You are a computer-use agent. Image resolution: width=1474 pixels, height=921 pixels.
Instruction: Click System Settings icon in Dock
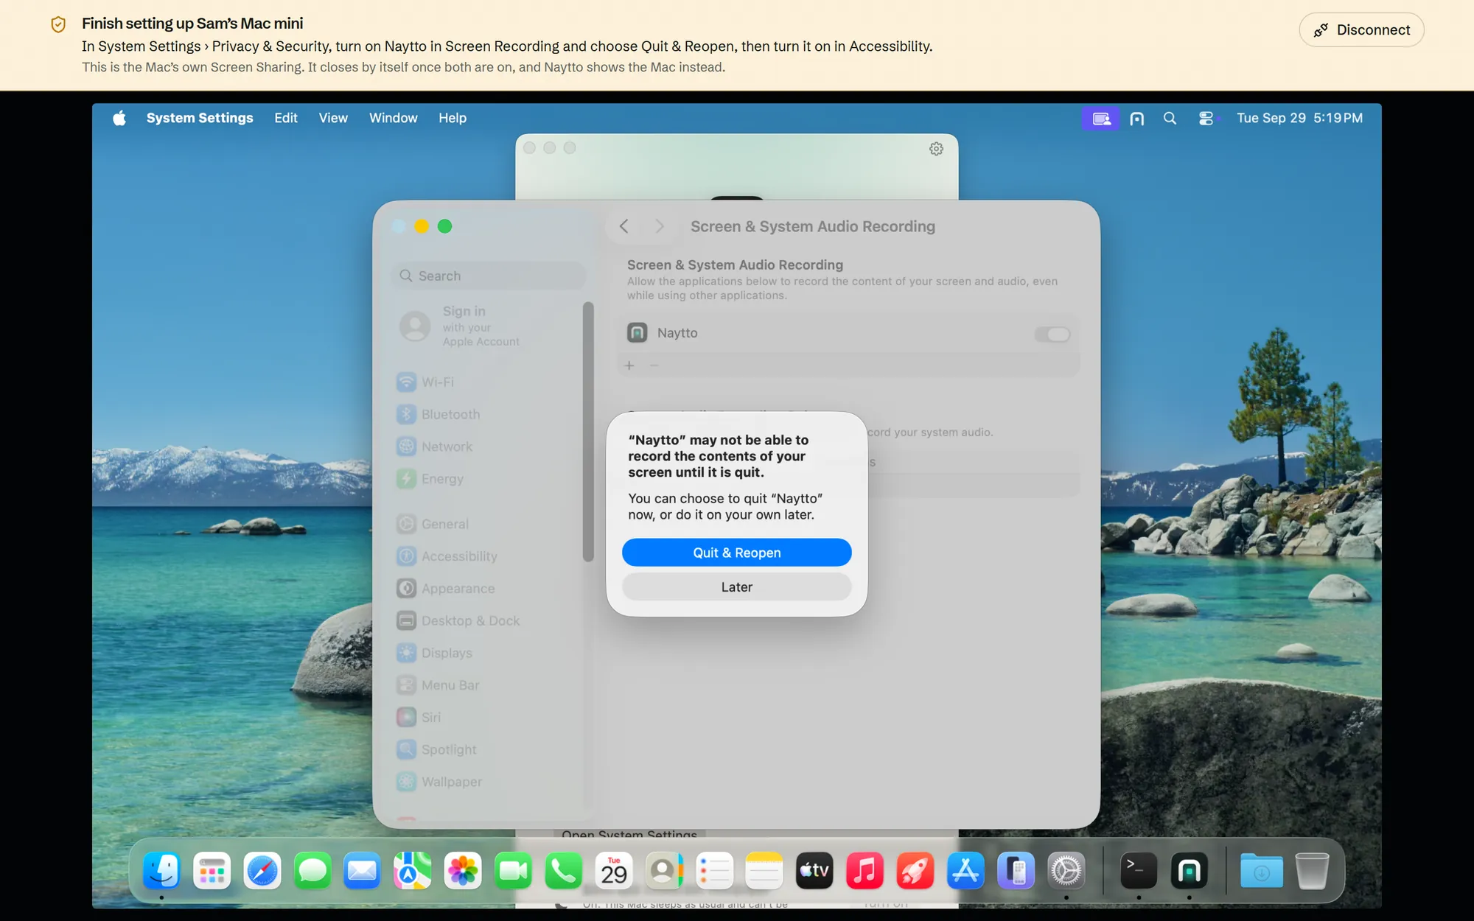click(1066, 872)
